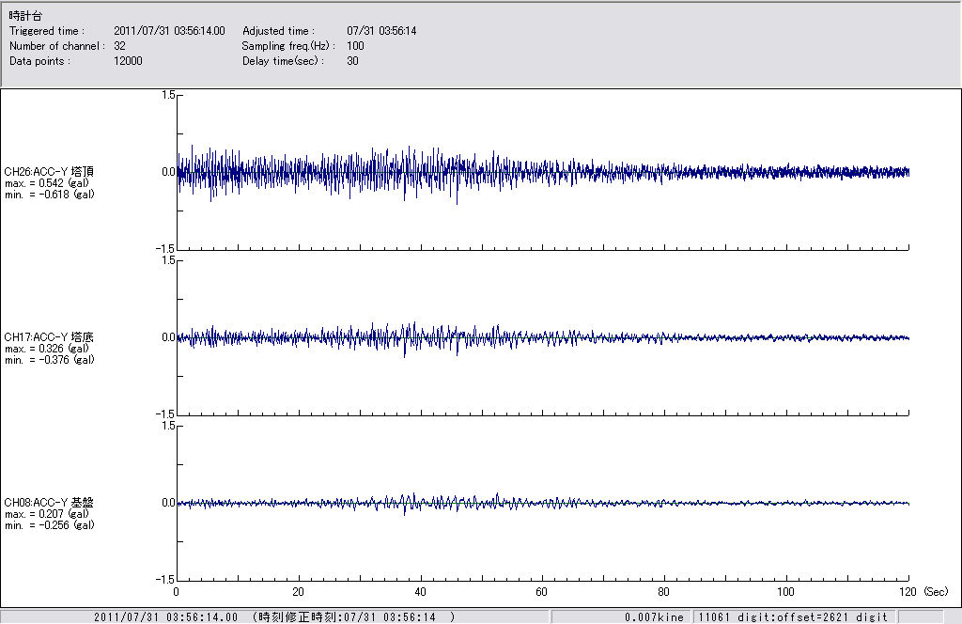Click the 40 second tick on time axis

420,593
